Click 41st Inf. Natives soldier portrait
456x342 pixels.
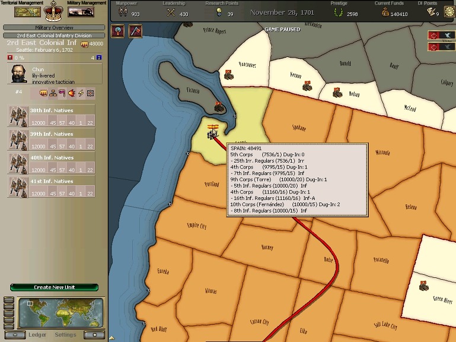[x=18, y=187]
